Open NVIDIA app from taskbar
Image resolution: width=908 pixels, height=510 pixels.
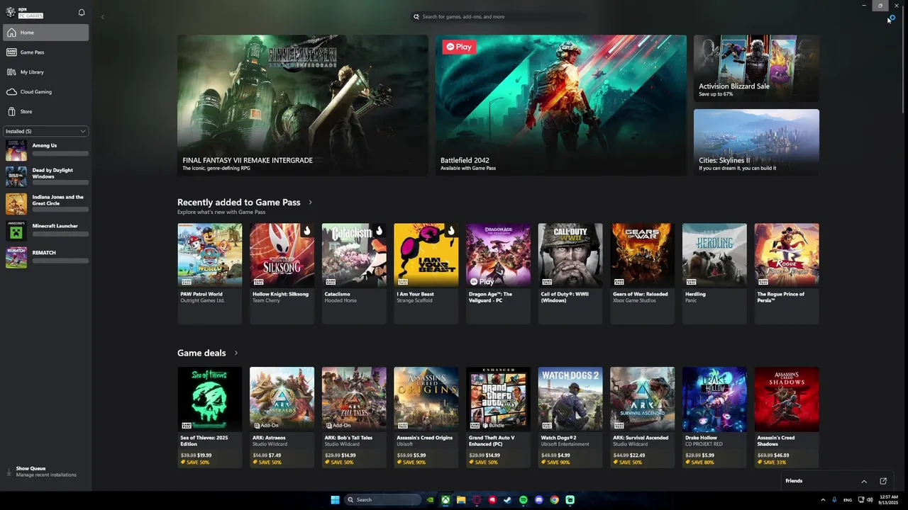click(x=430, y=499)
